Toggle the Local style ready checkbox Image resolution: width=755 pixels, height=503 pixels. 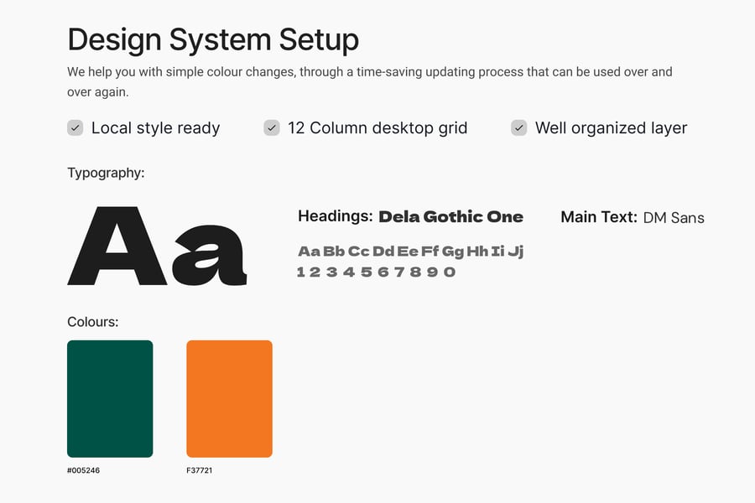click(x=75, y=128)
